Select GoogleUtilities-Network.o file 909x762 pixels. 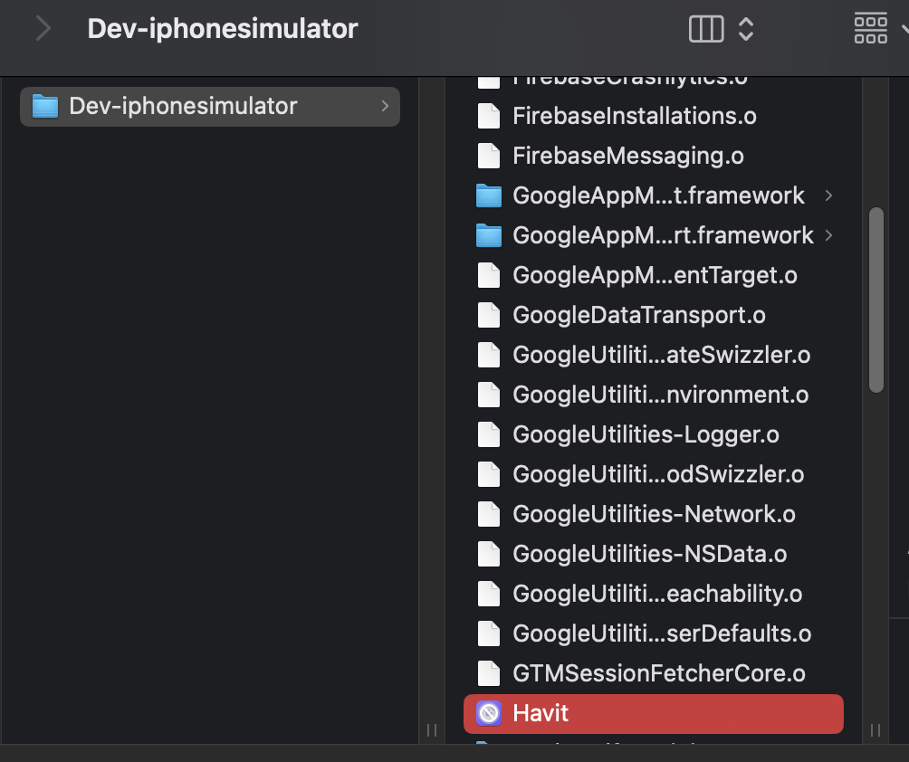(654, 515)
